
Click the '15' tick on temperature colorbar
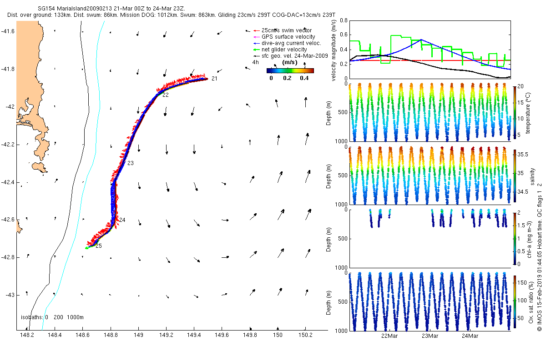[521, 103]
